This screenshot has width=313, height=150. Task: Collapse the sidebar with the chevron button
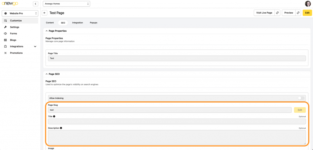point(35,4)
